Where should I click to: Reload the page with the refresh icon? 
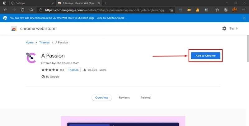click(22, 10)
